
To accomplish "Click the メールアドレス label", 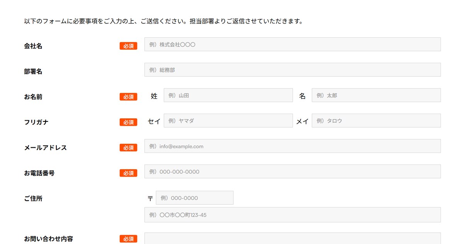I will (46, 148).
